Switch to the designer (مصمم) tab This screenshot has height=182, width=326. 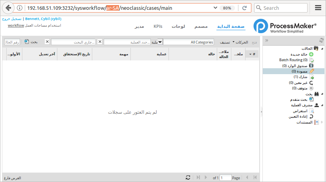201,26
